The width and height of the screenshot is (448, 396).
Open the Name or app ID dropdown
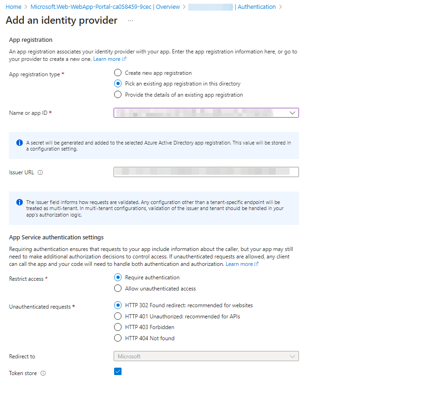(292, 112)
